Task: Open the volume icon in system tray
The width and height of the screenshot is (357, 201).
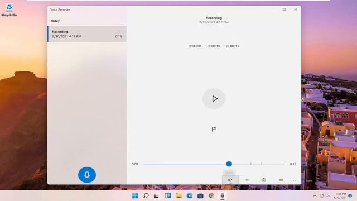Action: (327, 196)
